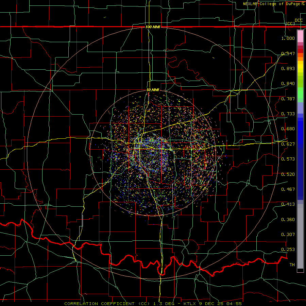Select the 0.467 scale value

pyautogui.click(x=288, y=189)
